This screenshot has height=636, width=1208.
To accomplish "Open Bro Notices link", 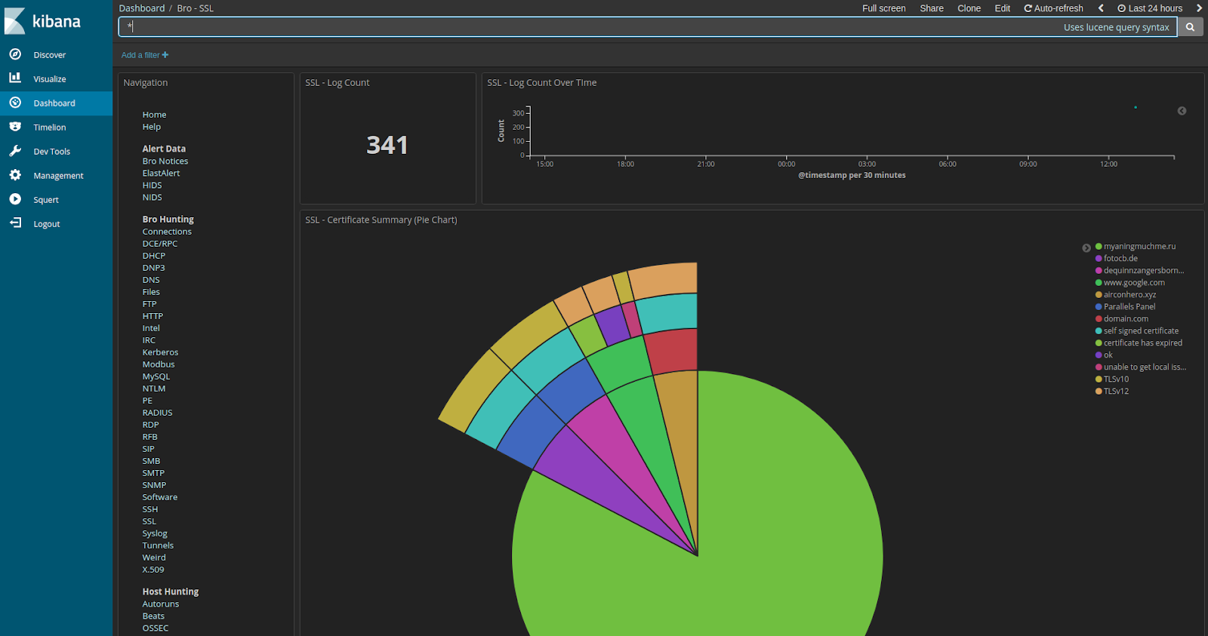I will click(165, 161).
